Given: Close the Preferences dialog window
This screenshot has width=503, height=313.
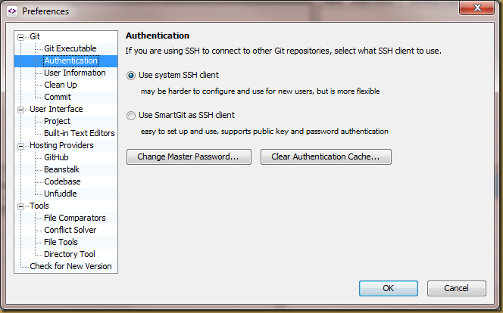Looking at the screenshot, I should point(473,10).
